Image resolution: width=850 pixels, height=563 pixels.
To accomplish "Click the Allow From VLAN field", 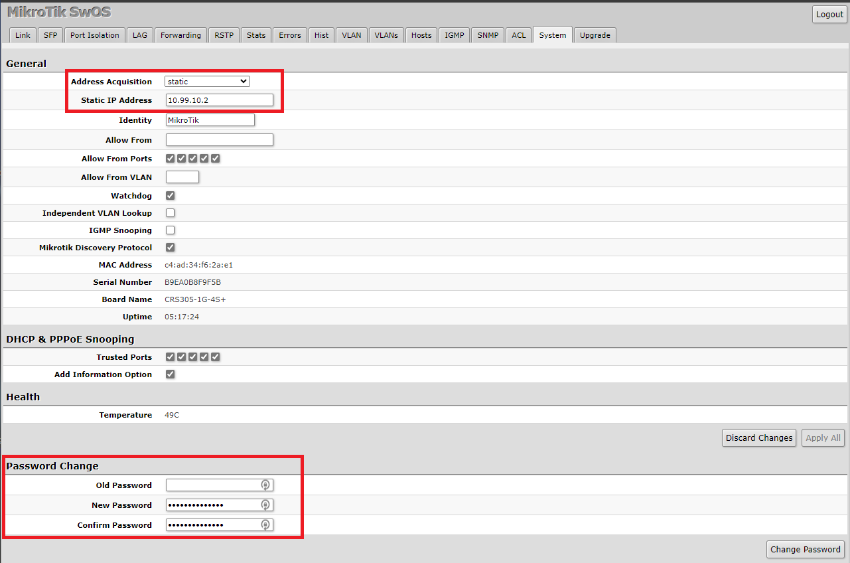I will [182, 177].
